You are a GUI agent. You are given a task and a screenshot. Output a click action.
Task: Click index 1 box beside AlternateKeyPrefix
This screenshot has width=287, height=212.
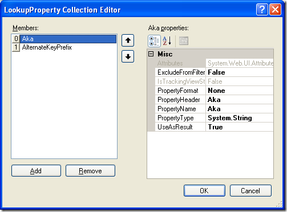click(16, 47)
